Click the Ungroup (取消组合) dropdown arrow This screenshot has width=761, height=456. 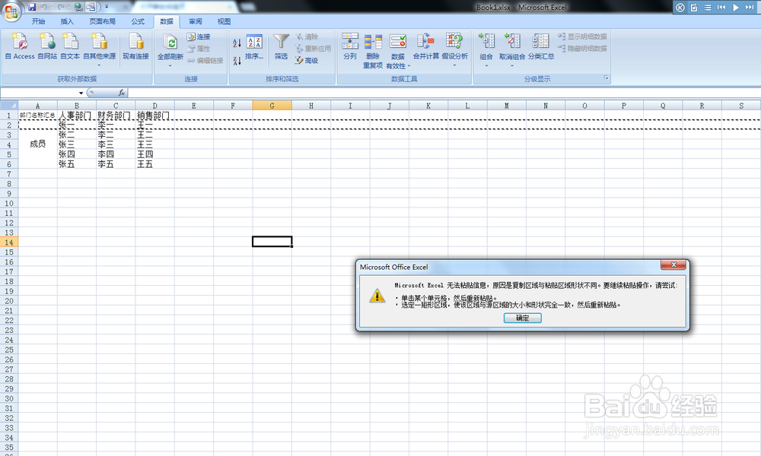click(512, 65)
